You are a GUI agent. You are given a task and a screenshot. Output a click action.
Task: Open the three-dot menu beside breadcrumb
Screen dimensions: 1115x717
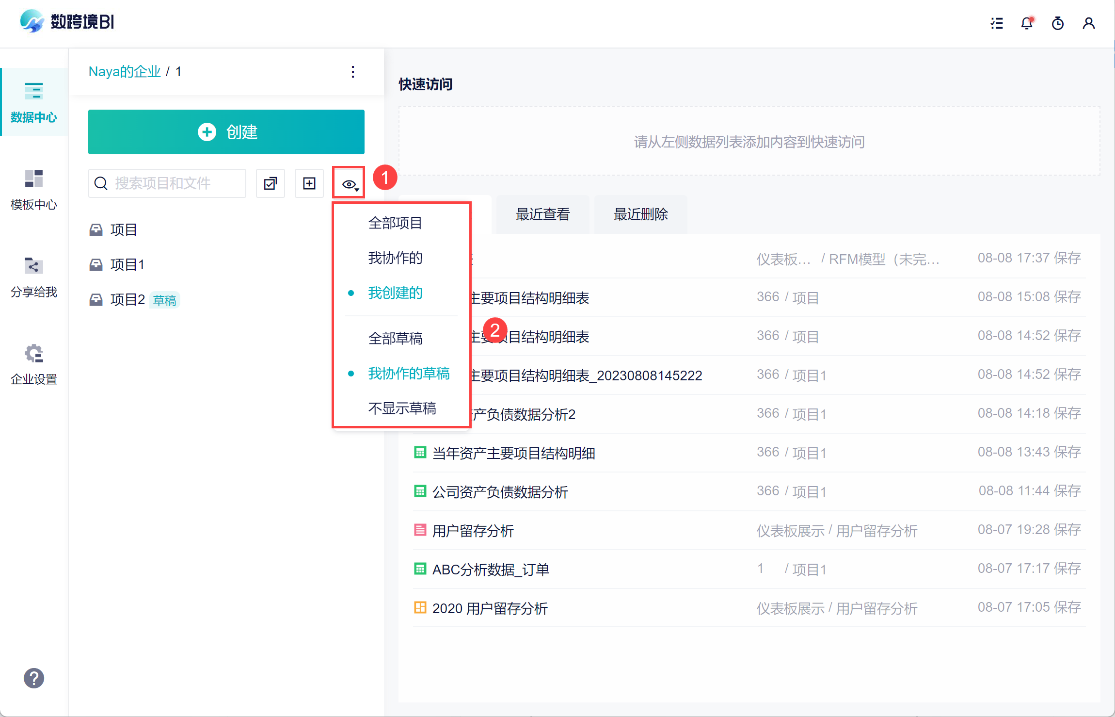click(353, 72)
